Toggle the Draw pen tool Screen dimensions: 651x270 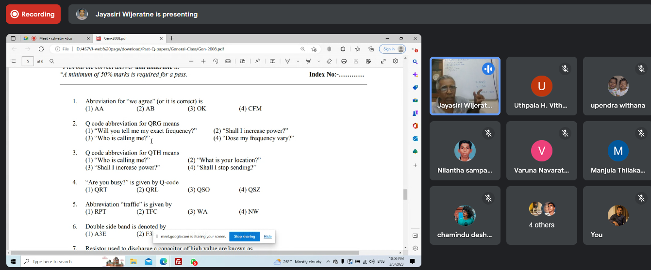[287, 61]
